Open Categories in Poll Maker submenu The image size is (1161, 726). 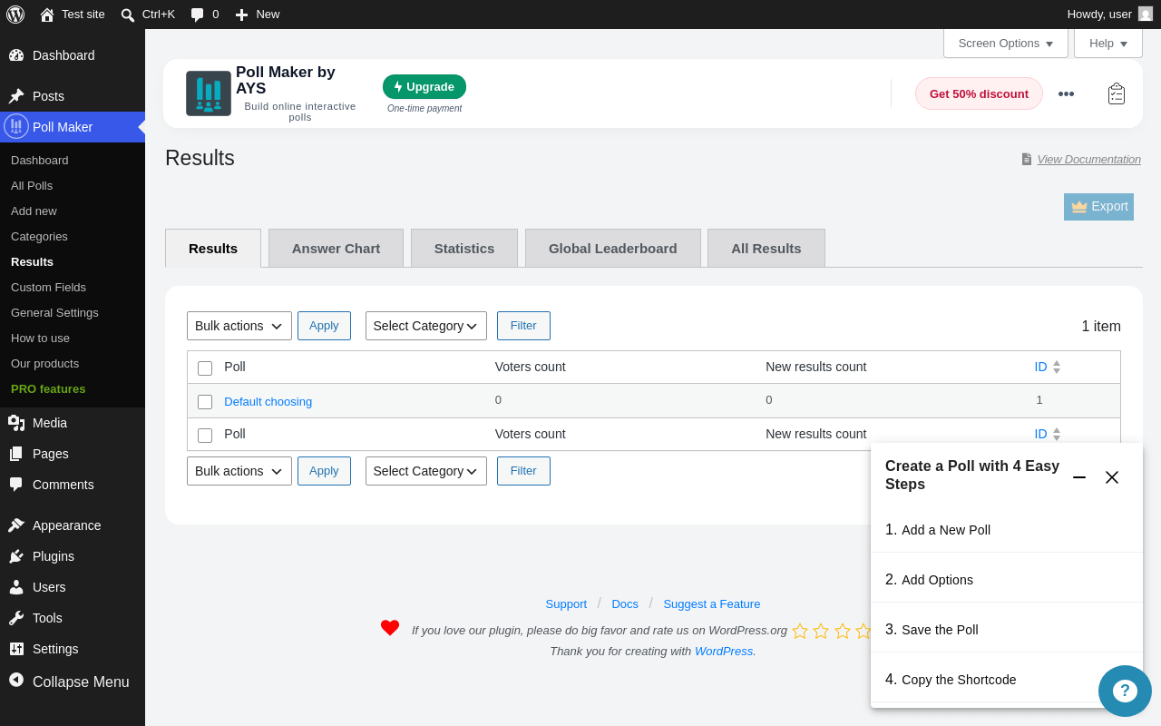coord(73,237)
